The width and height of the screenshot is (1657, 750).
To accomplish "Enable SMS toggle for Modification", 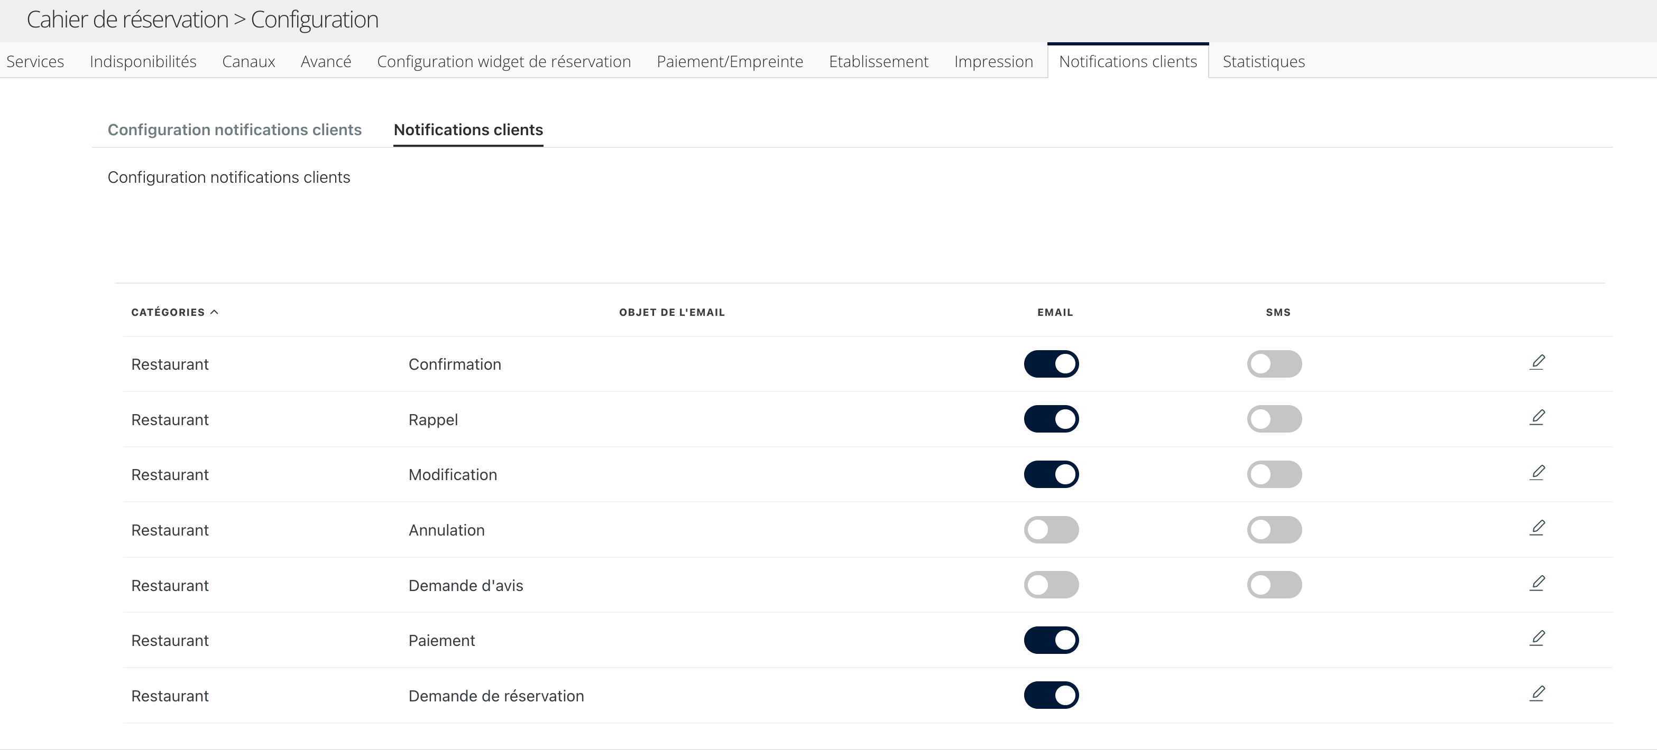I will [x=1274, y=474].
